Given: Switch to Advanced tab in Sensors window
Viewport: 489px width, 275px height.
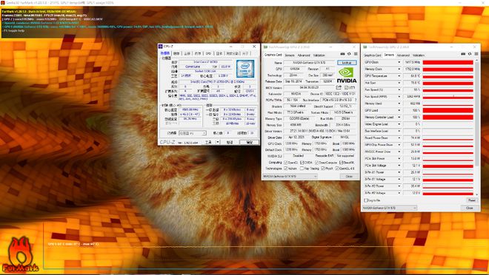Looking at the screenshot, I should 403,55.
